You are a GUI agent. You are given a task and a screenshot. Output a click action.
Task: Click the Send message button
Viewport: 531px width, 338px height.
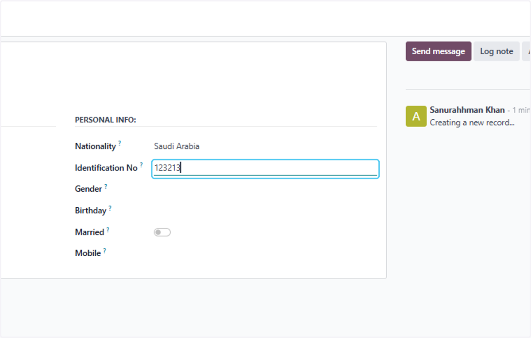(x=438, y=51)
